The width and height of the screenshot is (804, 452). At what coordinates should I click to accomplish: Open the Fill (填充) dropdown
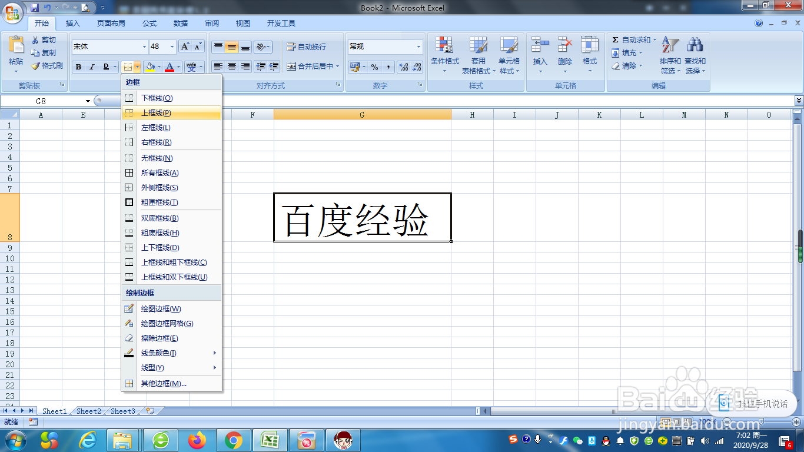coord(627,53)
